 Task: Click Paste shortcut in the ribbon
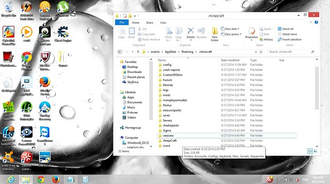click(x=149, y=39)
